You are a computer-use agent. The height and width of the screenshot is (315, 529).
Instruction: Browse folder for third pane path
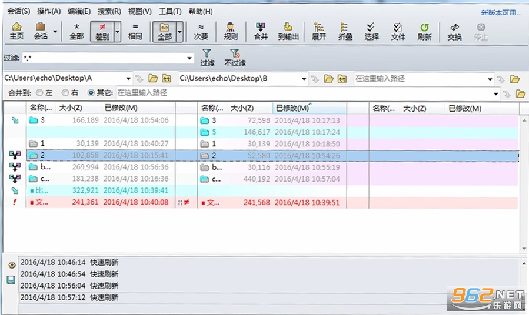[515, 79]
